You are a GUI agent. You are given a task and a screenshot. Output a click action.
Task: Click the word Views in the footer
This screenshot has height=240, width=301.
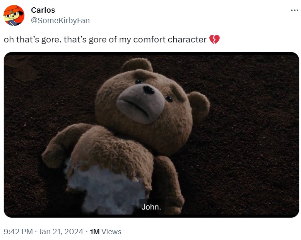coord(111,232)
